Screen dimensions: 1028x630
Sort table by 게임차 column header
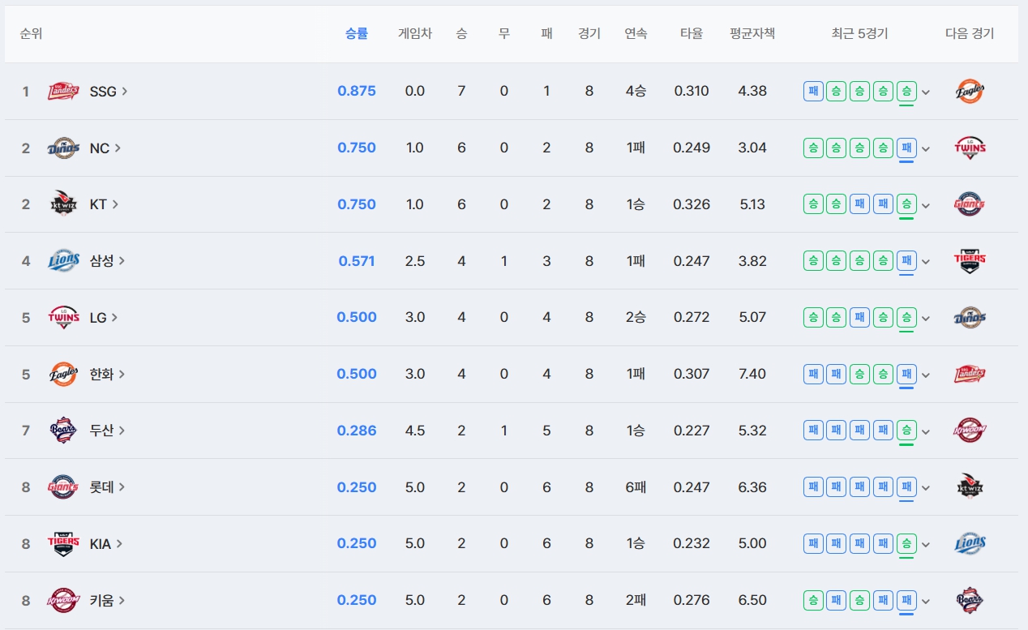tap(414, 33)
